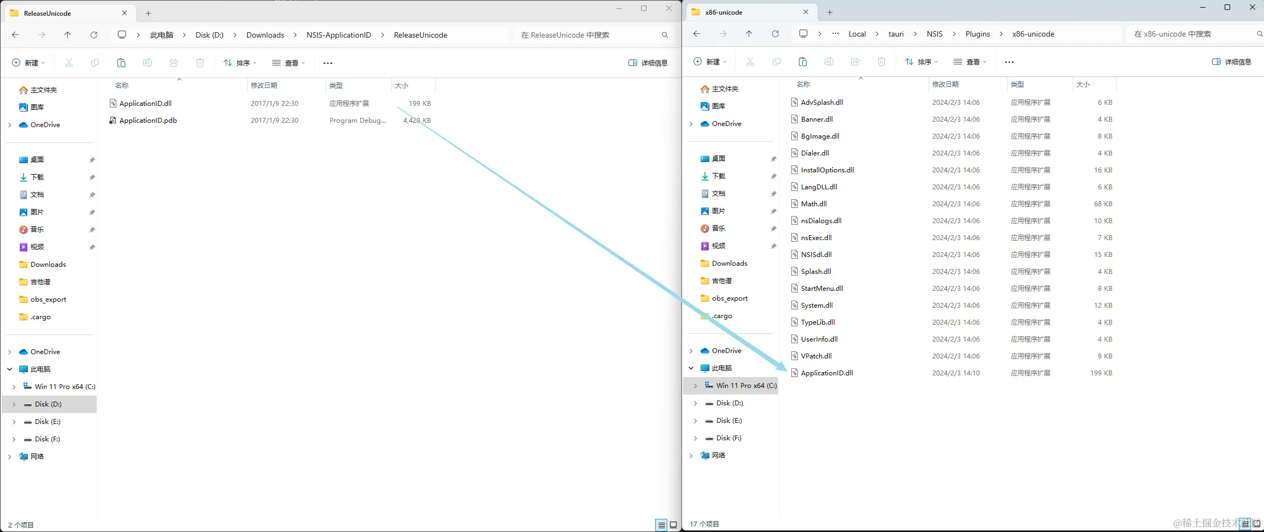Click the Copy icon in the left window
The width and height of the screenshot is (1264, 532).
(x=95, y=63)
